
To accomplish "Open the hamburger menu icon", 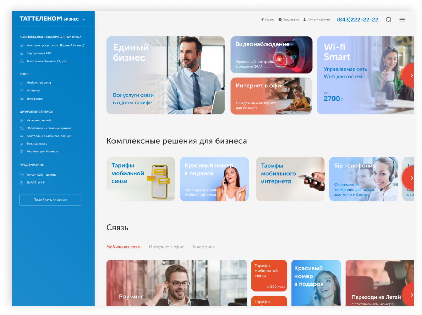I will (402, 20).
